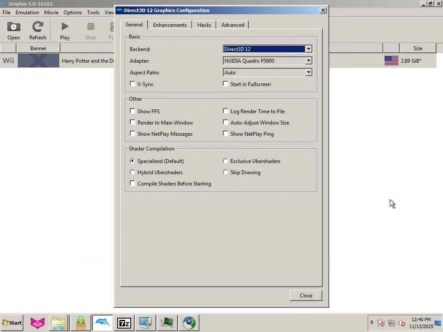Click the Harry Potter game banner thumbnail
Viewport: 443px width, 332px height.
[39, 61]
